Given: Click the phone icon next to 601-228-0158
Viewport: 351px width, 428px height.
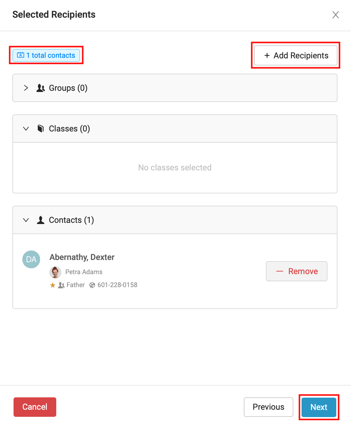Looking at the screenshot, I should [92, 285].
